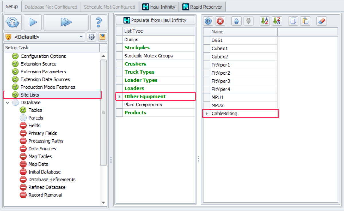
Task: Open the Database Not Configured tab
Action: coord(51,7)
